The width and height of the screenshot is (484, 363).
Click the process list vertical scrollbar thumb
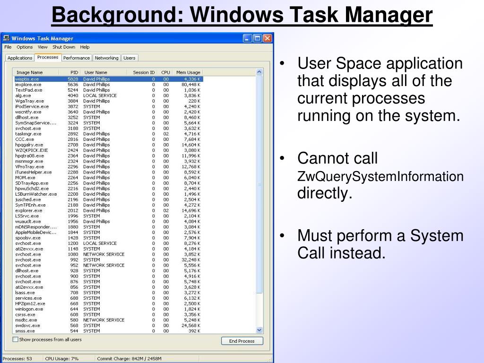click(259, 184)
